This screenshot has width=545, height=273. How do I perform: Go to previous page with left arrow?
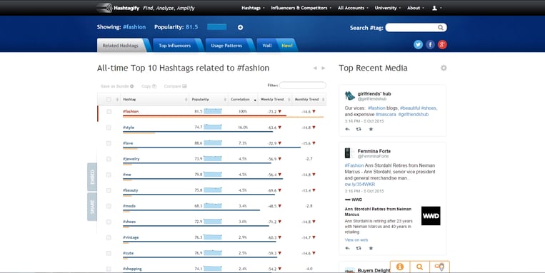point(315,68)
